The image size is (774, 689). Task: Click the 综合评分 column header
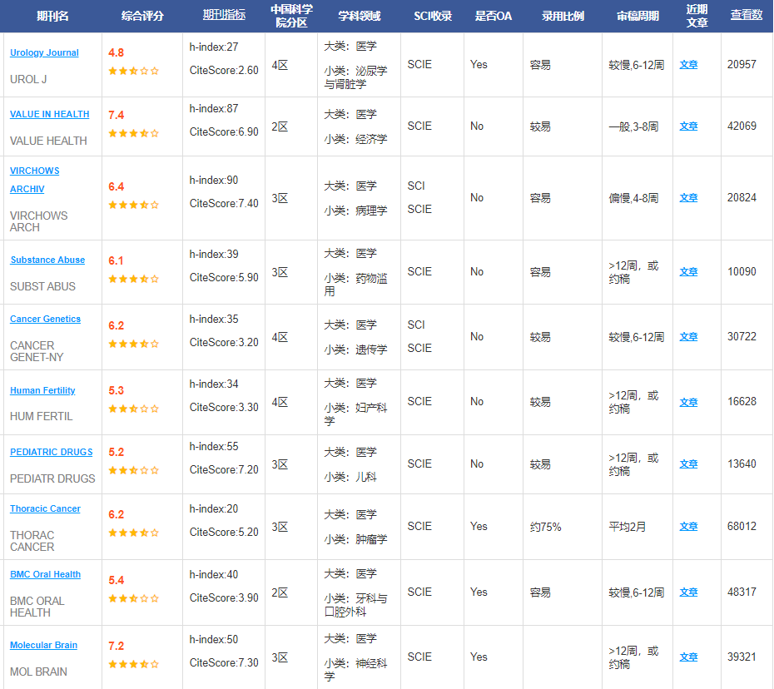(142, 16)
